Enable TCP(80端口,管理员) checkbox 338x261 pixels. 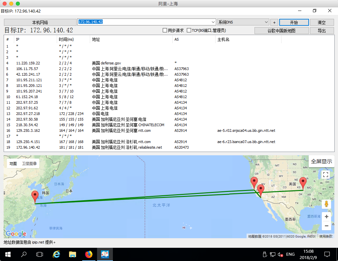click(x=189, y=30)
